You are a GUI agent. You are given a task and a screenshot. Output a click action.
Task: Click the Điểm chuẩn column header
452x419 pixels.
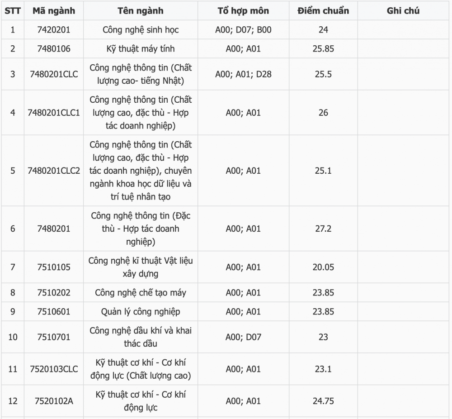[x=324, y=11]
